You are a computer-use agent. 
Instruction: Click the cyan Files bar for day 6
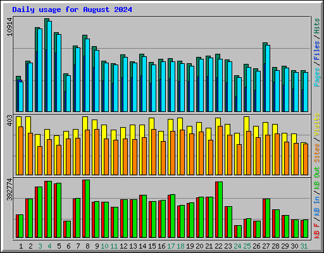click(68, 94)
